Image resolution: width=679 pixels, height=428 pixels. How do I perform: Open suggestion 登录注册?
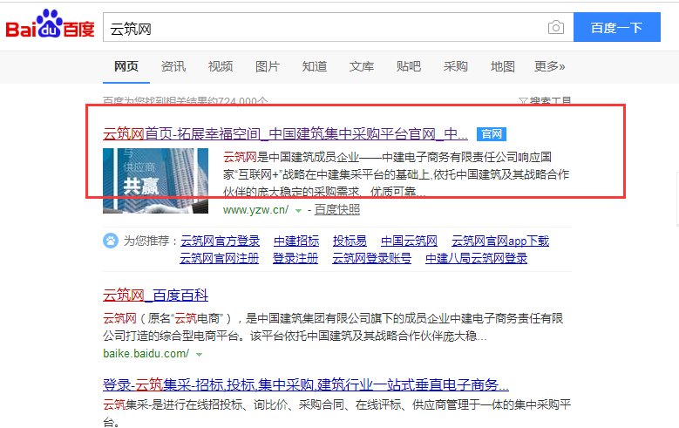(295, 258)
